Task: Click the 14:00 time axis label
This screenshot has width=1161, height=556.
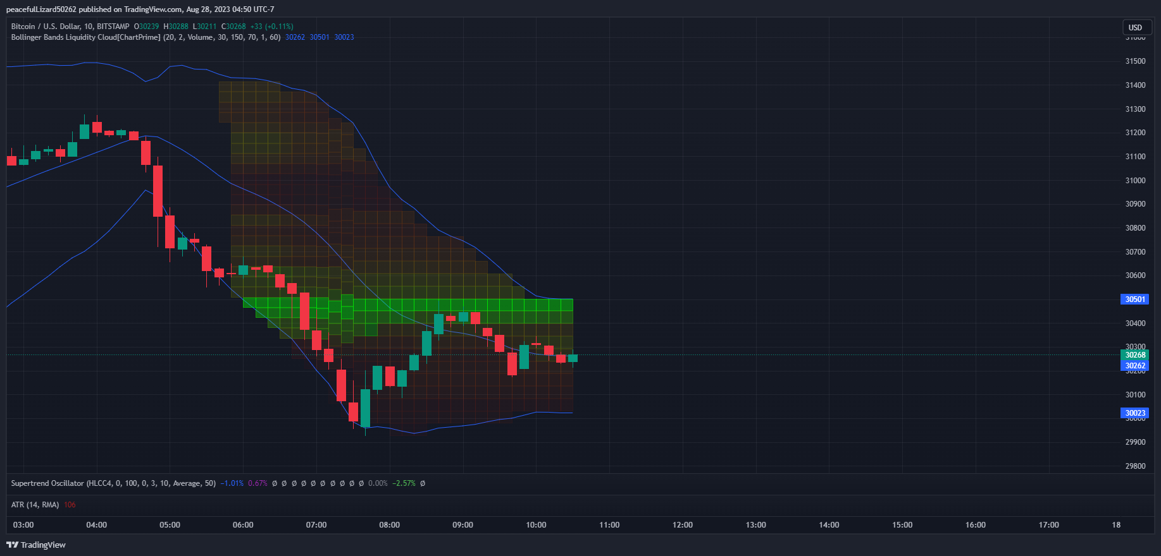Action: [829, 525]
